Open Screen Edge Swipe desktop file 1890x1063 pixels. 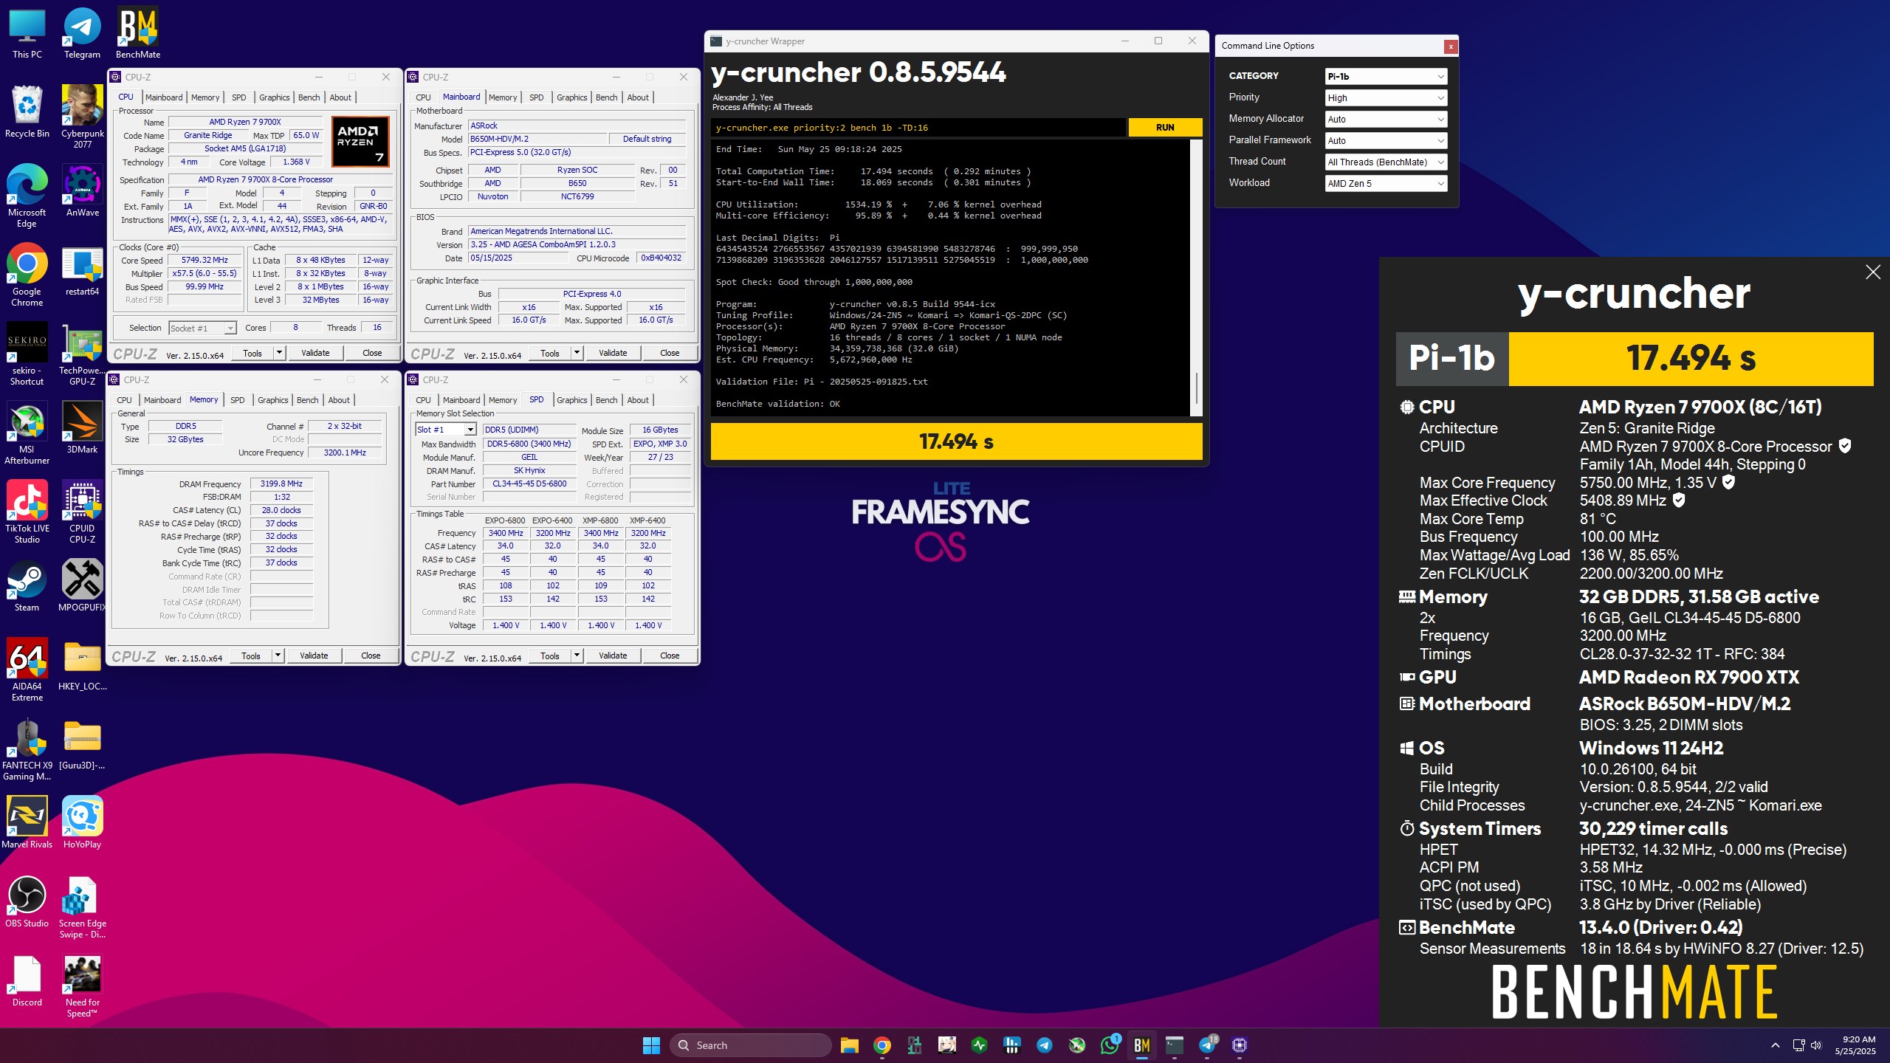point(82,907)
